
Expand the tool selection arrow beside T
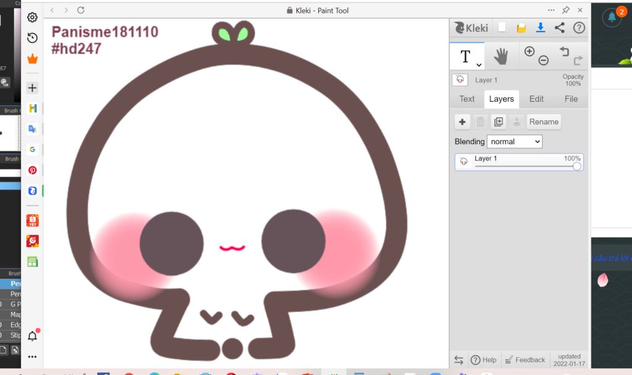click(x=479, y=64)
